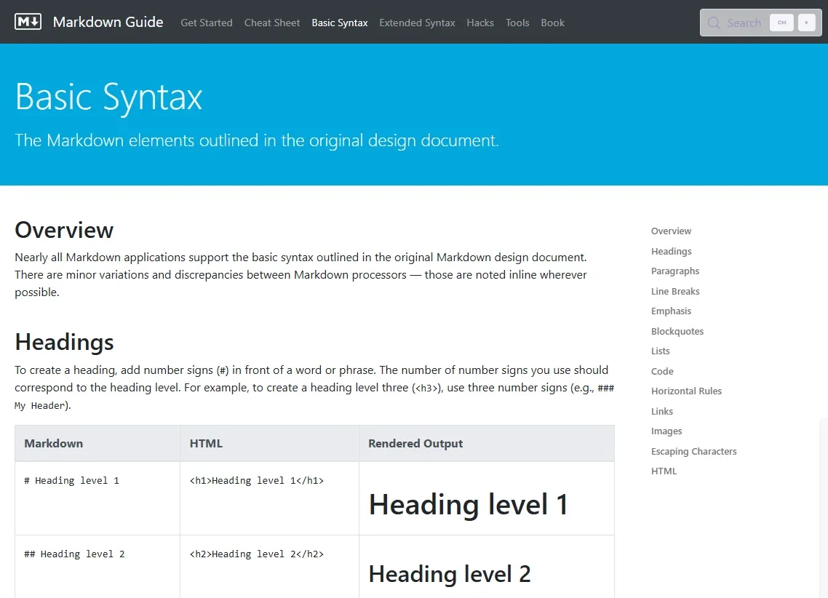This screenshot has height=598, width=828.
Task: Click the Basic Syntax page title
Action: point(109,97)
